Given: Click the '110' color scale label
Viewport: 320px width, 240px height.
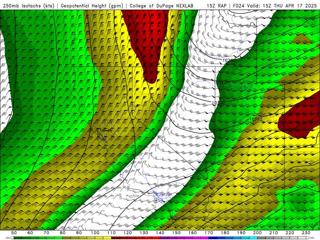Looking at the screenshot, I should 112,233.
